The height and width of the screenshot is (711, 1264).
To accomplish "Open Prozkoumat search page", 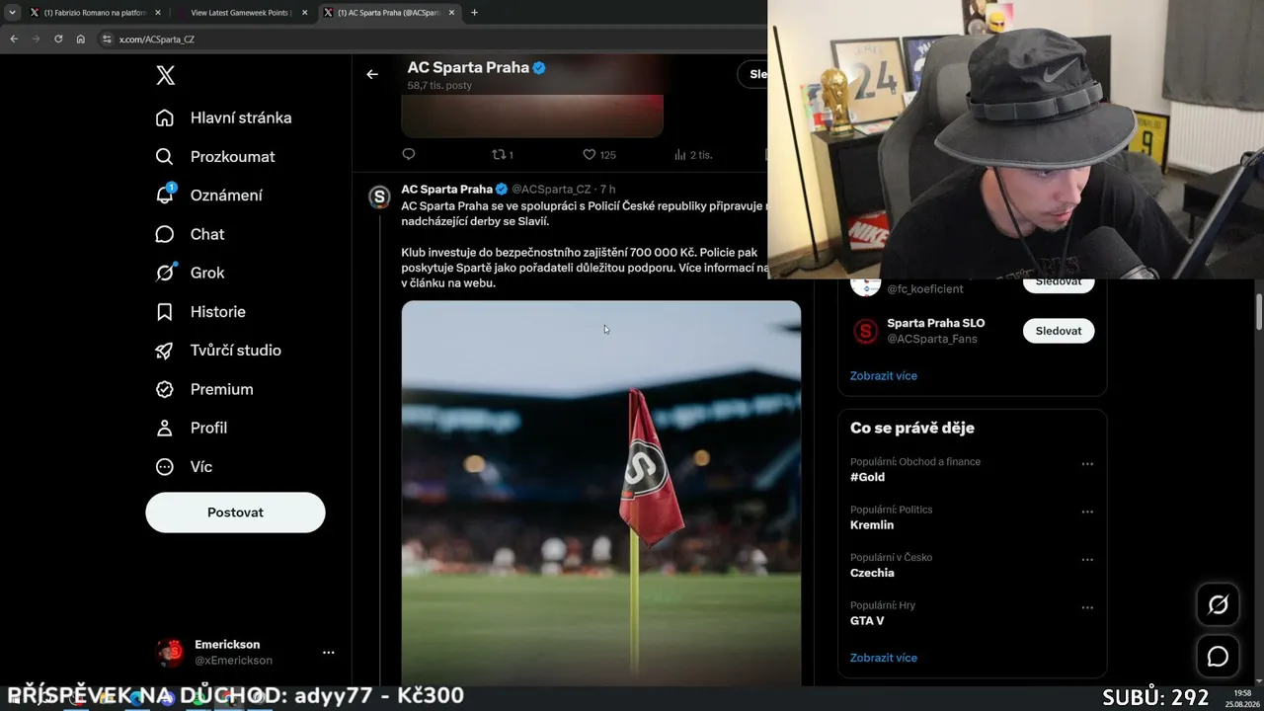I will [x=215, y=156].
